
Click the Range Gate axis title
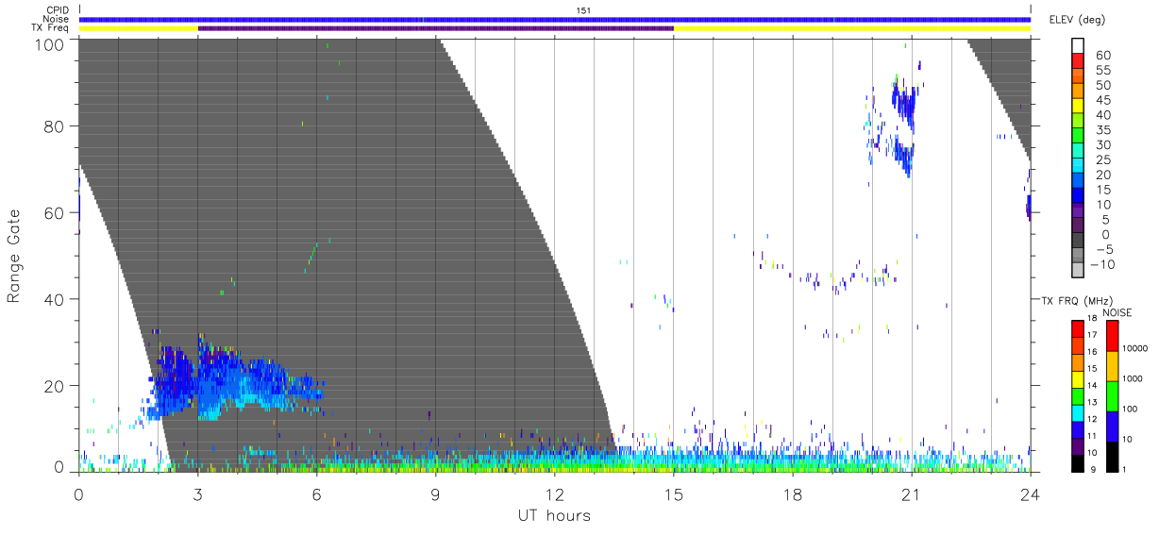(x=14, y=257)
